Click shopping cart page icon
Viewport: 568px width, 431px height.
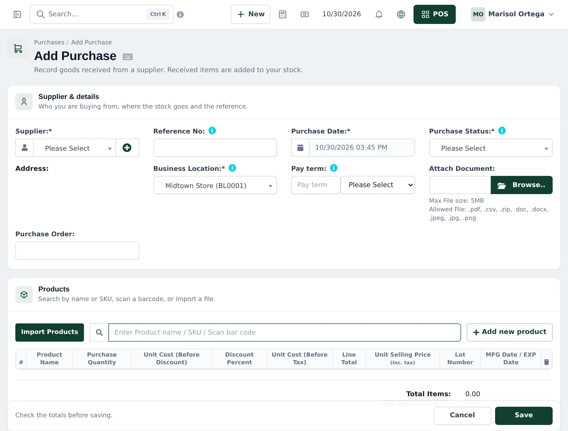point(18,49)
